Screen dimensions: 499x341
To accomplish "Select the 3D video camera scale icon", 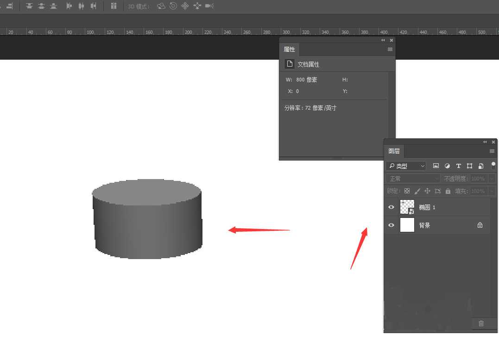I will coord(209,6).
